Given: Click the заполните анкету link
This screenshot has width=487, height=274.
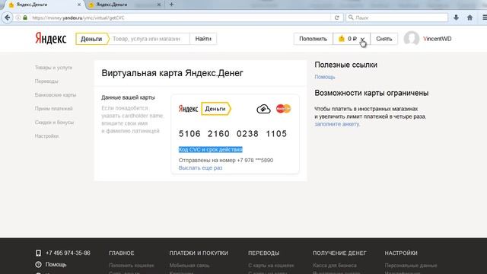Looking at the screenshot, I should 337,124.
